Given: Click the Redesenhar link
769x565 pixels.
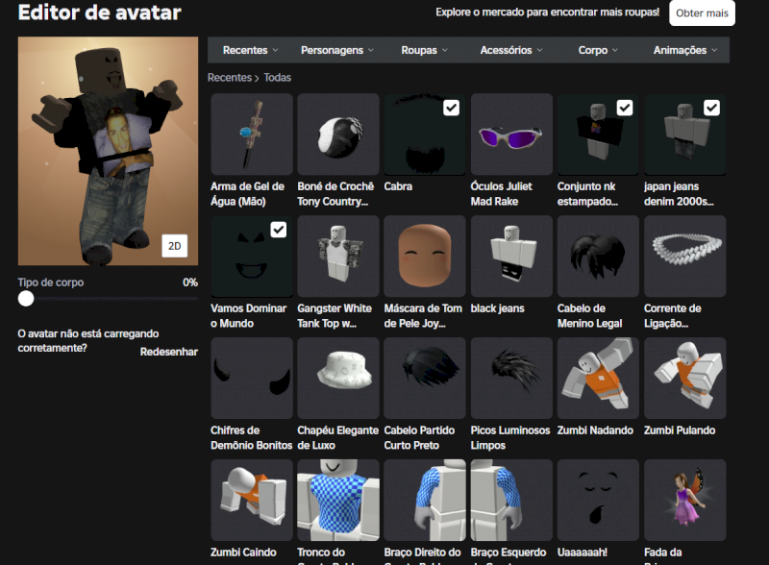Looking at the screenshot, I should 169,352.
